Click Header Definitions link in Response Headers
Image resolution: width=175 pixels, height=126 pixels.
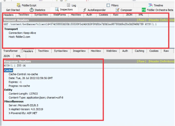pyautogui.click(x=161, y=61)
